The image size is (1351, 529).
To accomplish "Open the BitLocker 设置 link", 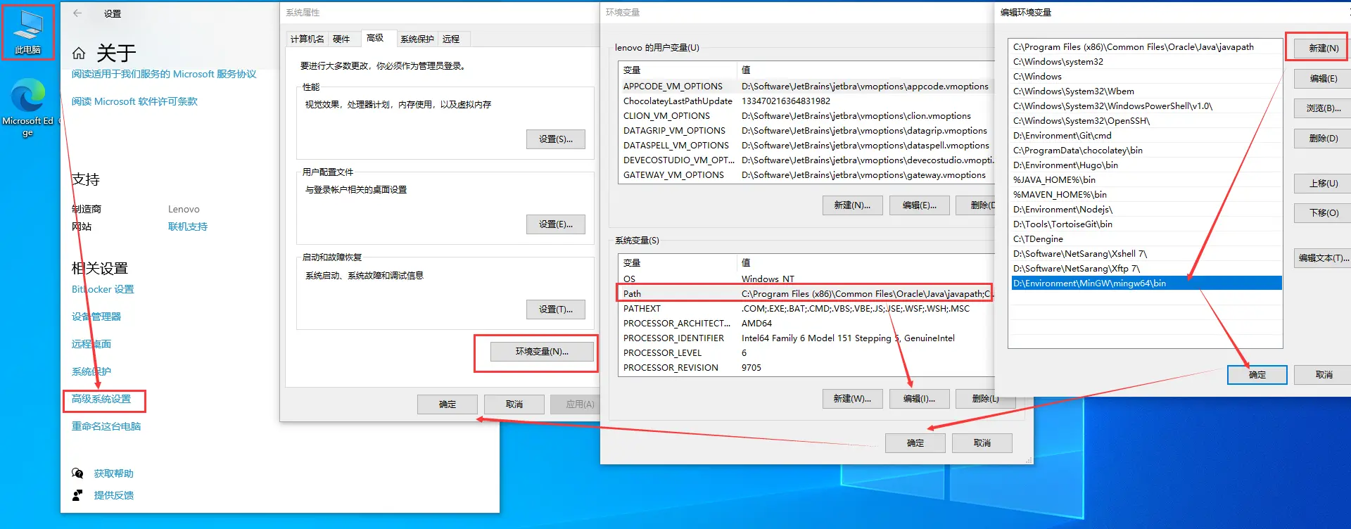I will [x=103, y=289].
